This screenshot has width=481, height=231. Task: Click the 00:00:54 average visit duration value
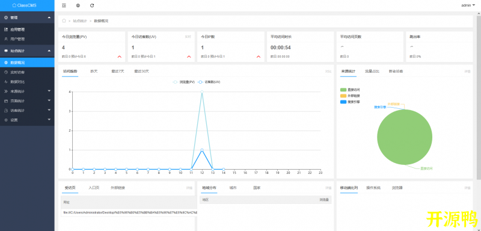[x=280, y=48]
